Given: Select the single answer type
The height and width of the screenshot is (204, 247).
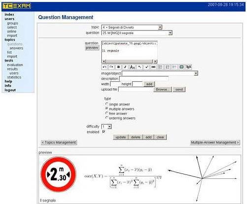Looking at the screenshot, I should click(107, 104).
